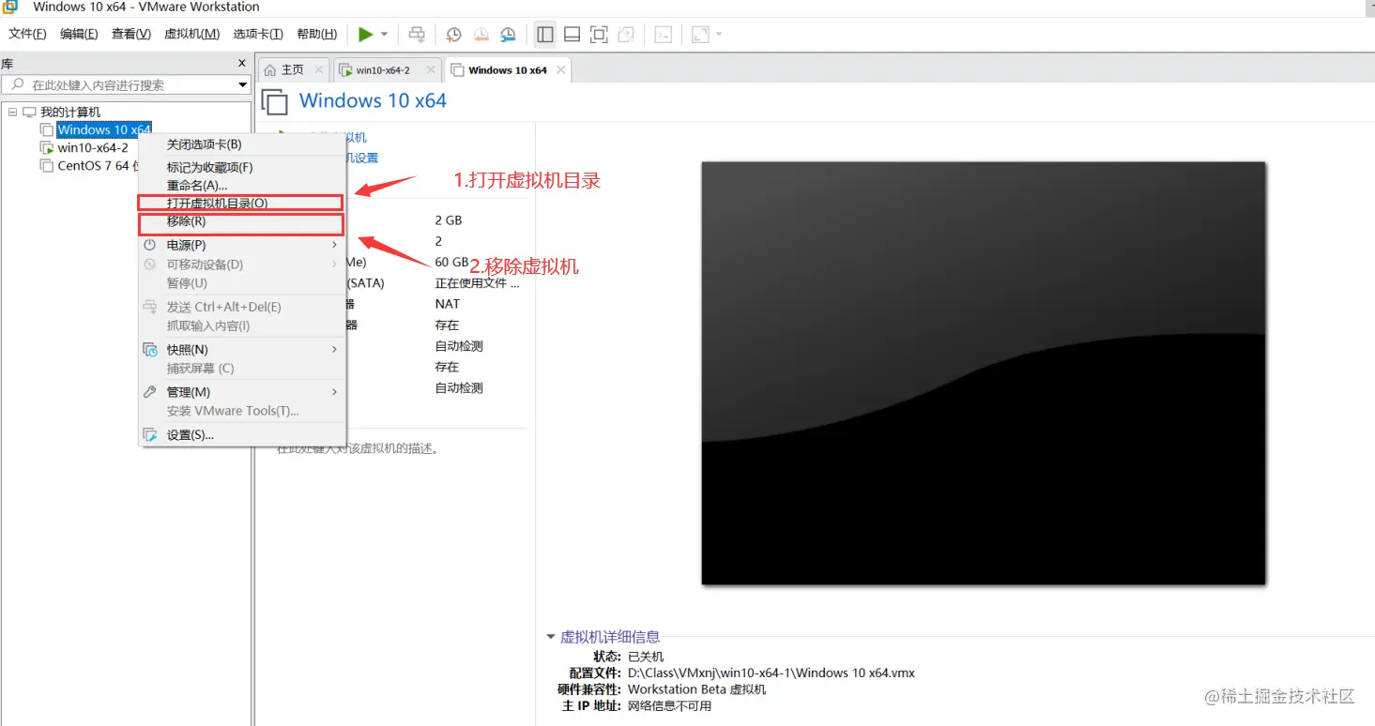Click the full screen mode toolbar icon

pyautogui.click(x=599, y=35)
